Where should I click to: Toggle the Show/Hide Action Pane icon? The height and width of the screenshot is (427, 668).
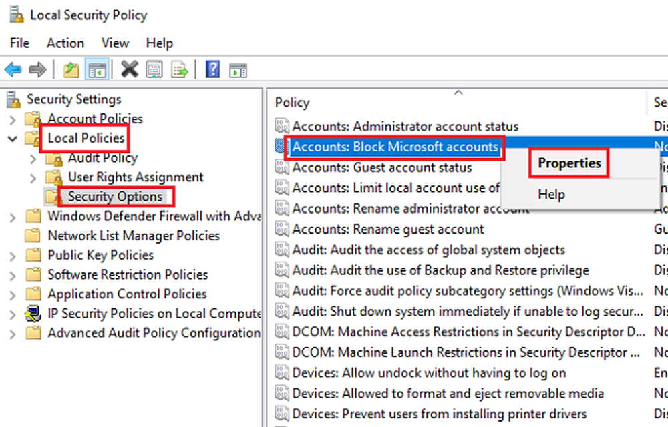pos(238,70)
